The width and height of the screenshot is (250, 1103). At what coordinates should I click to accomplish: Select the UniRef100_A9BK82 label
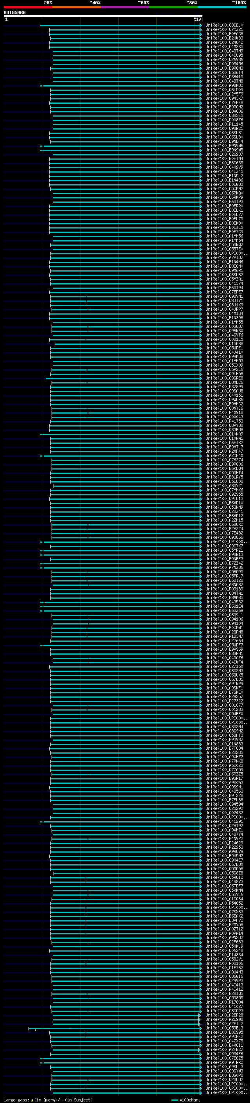click(224, 86)
